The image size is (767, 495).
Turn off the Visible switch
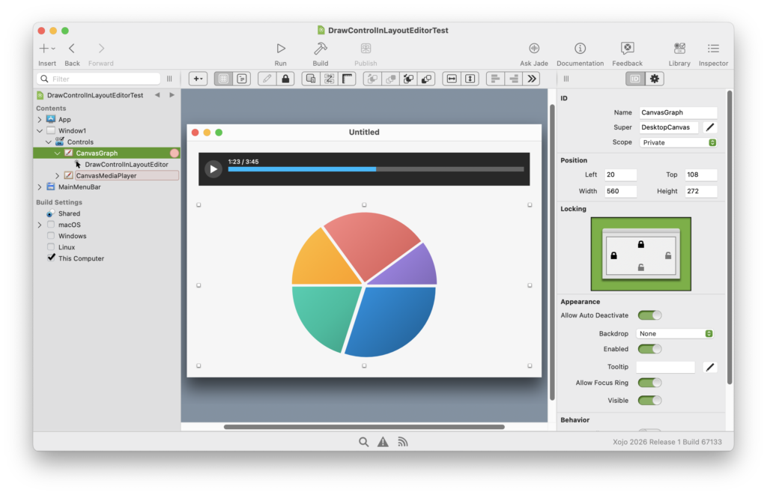[649, 401]
